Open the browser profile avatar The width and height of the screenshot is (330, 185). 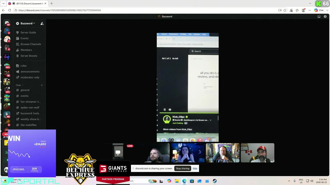303,10
